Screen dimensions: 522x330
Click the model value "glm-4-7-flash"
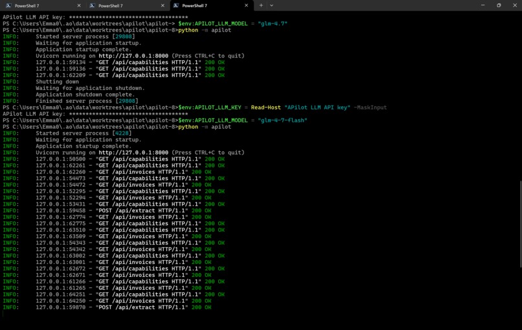282,120
